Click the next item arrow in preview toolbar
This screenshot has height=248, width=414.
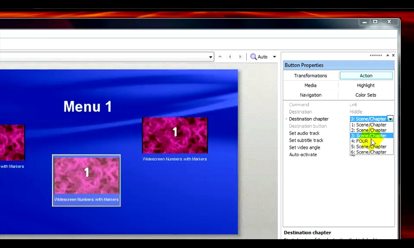(240, 57)
